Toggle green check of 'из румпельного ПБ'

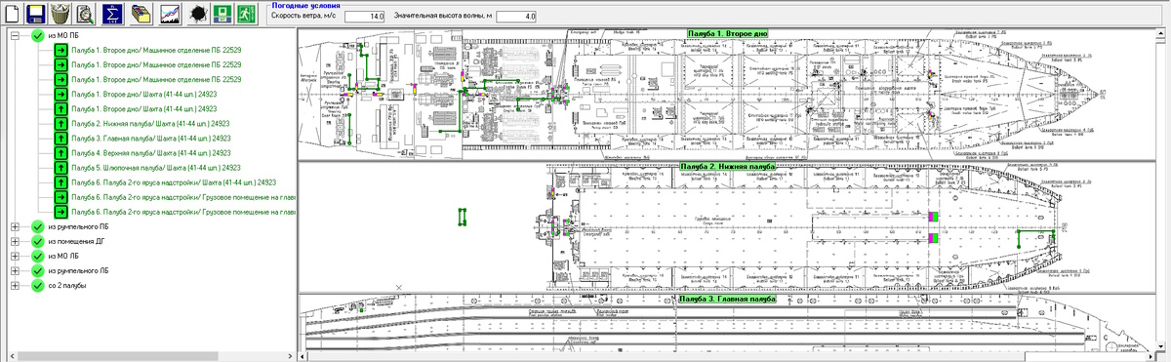click(37, 227)
